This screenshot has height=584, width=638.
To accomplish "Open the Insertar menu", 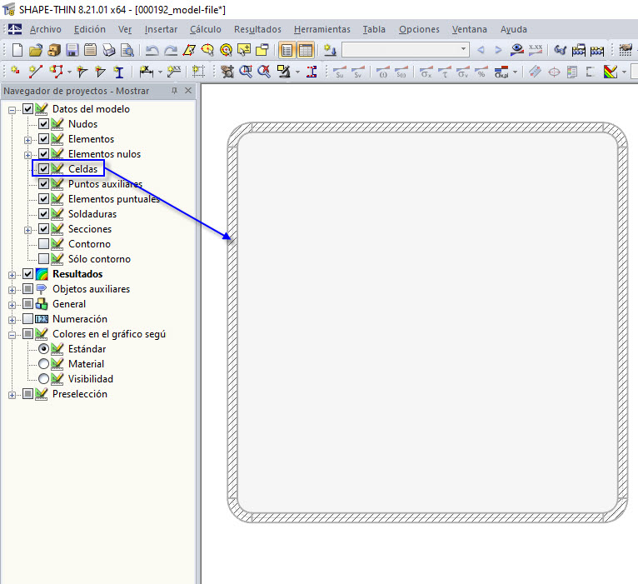I will tap(161, 29).
